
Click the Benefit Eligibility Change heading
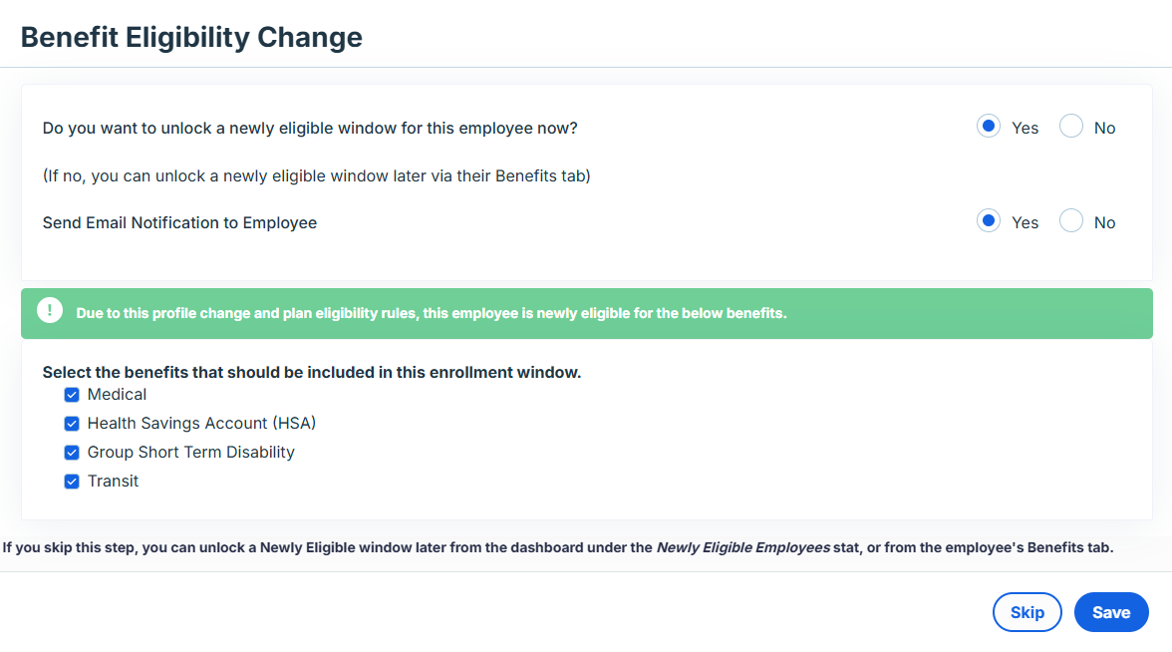191,38
